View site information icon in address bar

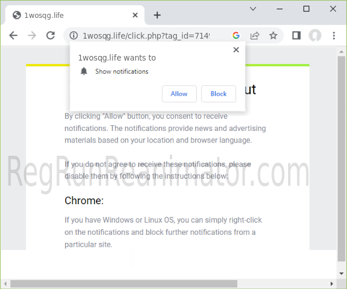(x=73, y=35)
